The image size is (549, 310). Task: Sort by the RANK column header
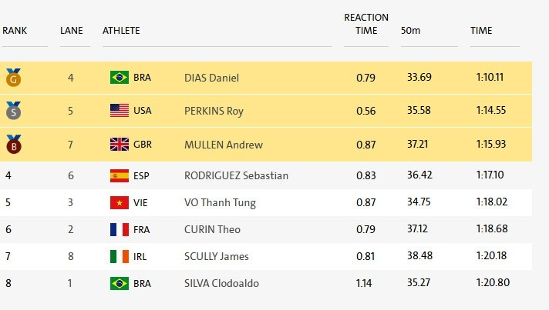coord(15,31)
